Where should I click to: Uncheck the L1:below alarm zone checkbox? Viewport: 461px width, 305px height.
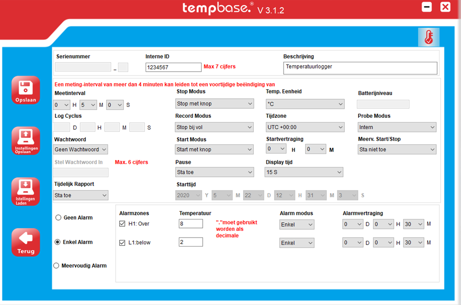[x=122, y=243]
